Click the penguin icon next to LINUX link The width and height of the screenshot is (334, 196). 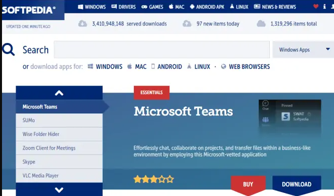tap(189, 66)
